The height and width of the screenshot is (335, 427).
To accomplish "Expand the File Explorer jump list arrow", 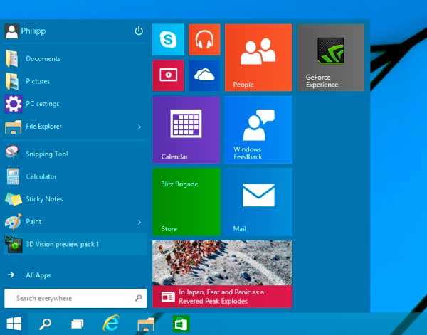I will pyautogui.click(x=139, y=127).
